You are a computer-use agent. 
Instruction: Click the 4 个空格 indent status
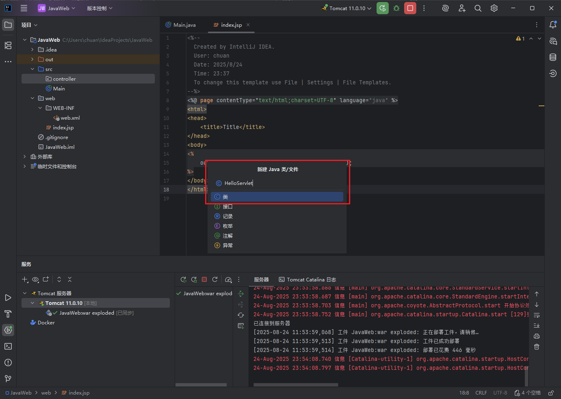[527, 393]
